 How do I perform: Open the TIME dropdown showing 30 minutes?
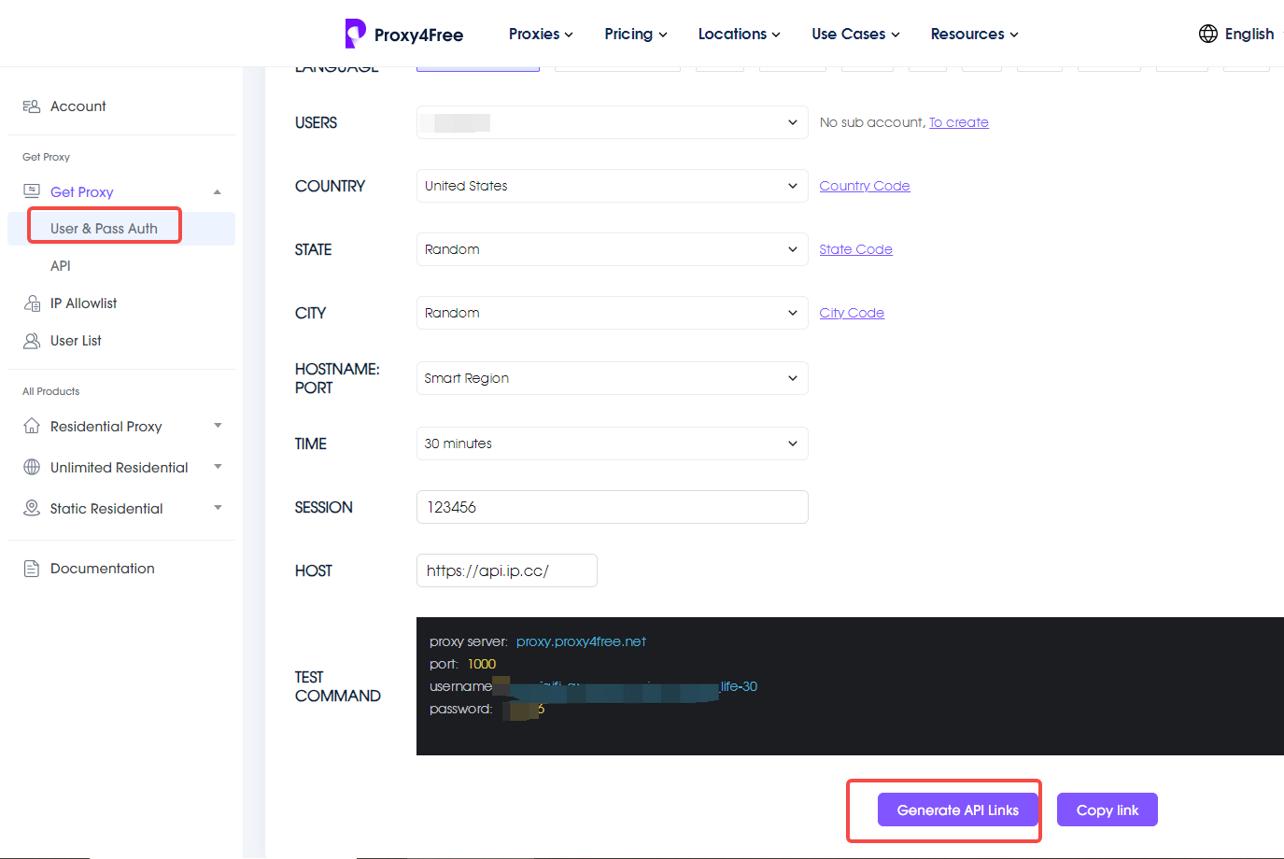click(x=612, y=444)
